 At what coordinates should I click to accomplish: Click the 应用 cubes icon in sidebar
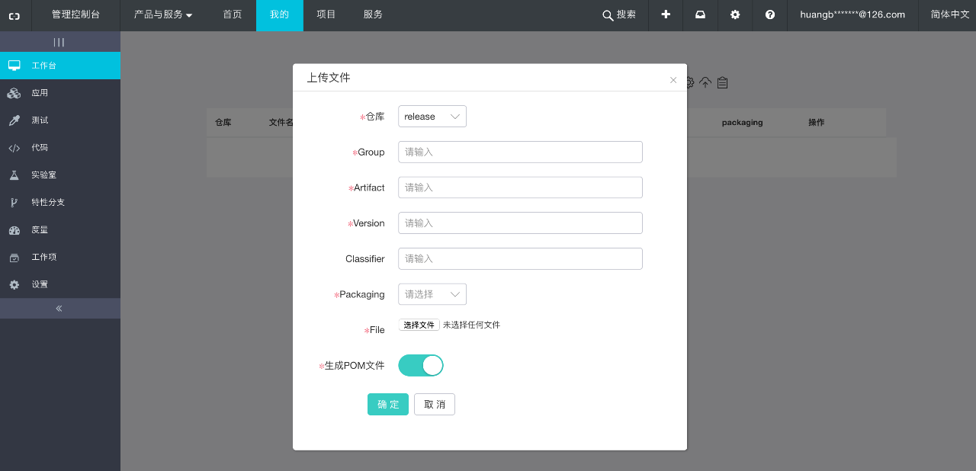click(14, 93)
